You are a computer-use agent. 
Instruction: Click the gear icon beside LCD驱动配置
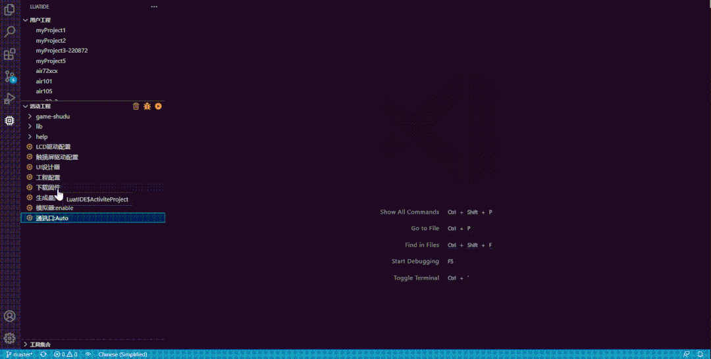click(30, 147)
